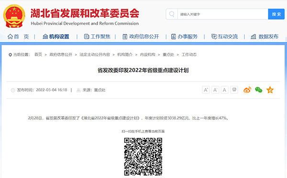287x178 pixels.
Task: Open the 办事服务 menu item
Action: (184, 37)
